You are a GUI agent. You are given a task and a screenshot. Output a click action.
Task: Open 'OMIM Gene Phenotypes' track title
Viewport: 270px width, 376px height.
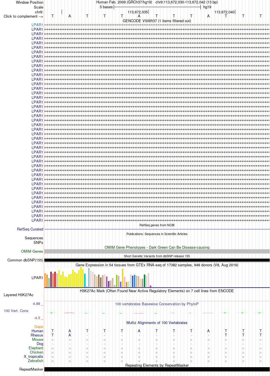[x=157, y=247]
